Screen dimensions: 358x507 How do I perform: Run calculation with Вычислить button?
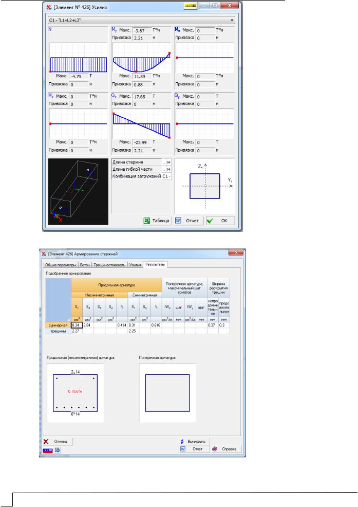194,441
